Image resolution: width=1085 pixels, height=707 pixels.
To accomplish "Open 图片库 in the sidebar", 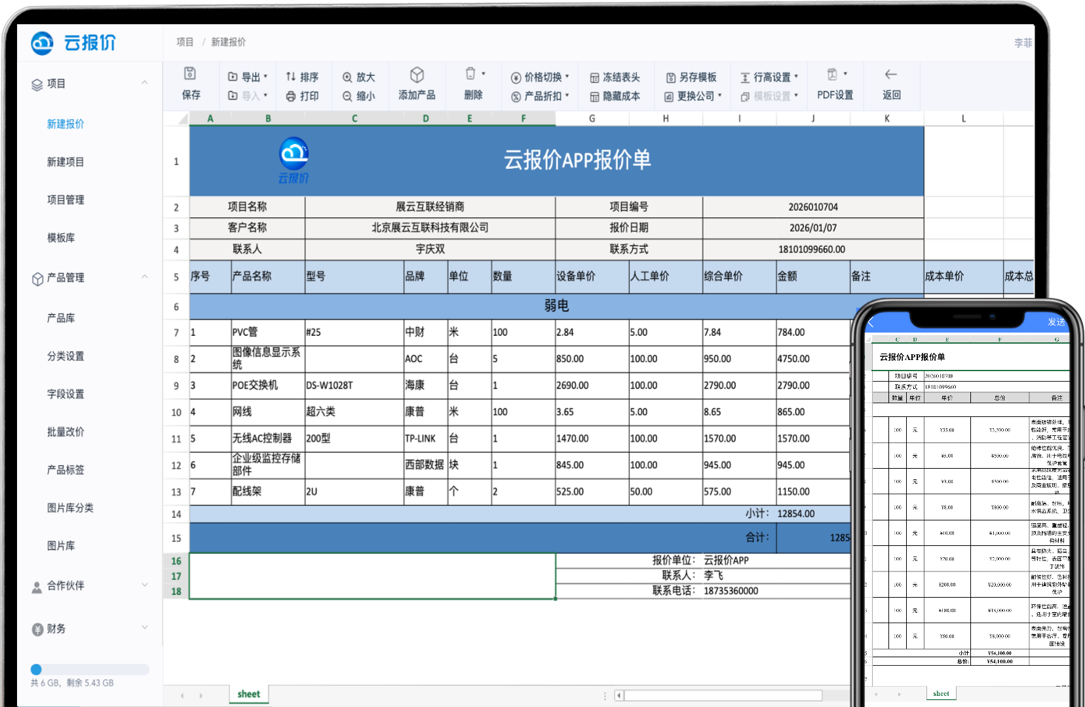I will [61, 545].
